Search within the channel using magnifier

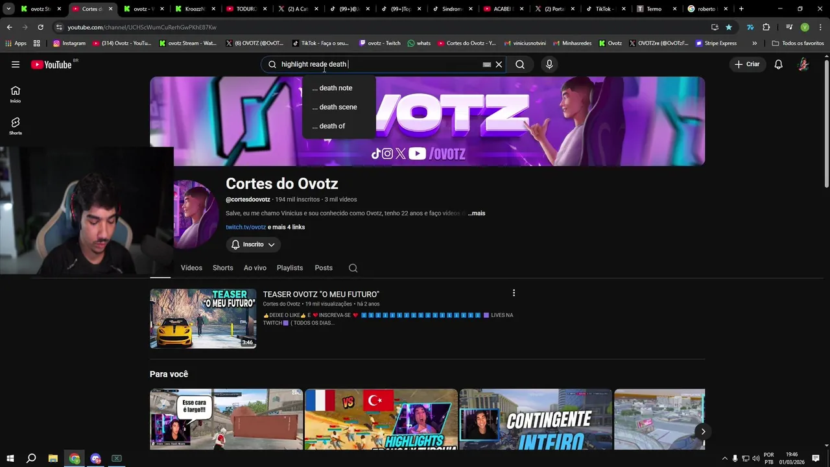click(353, 268)
